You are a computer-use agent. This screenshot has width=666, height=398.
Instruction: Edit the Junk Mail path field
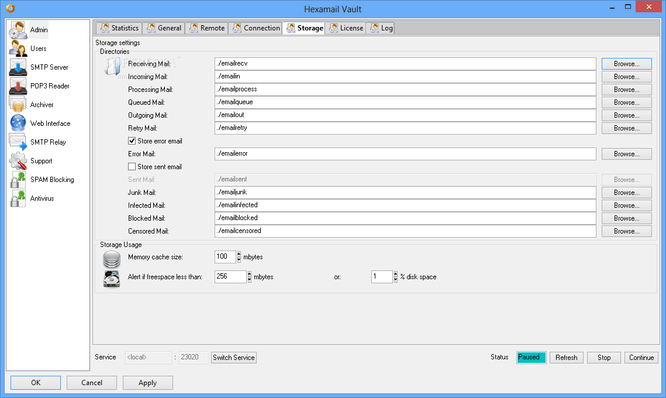point(405,192)
